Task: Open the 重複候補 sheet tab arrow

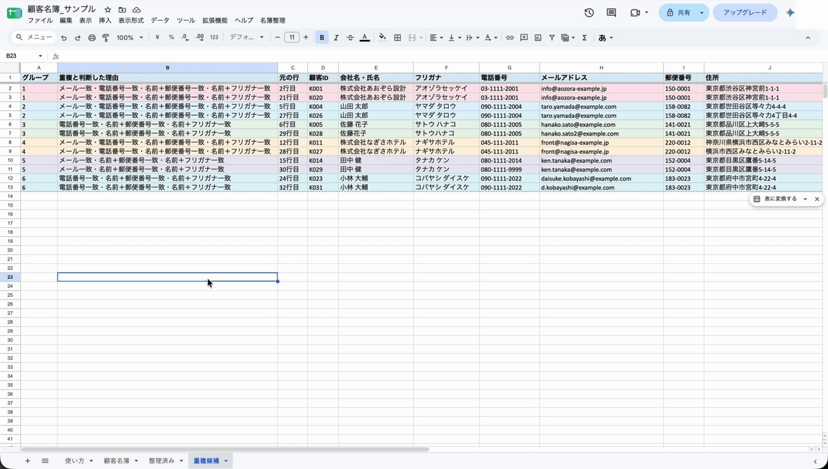Action: point(226,461)
